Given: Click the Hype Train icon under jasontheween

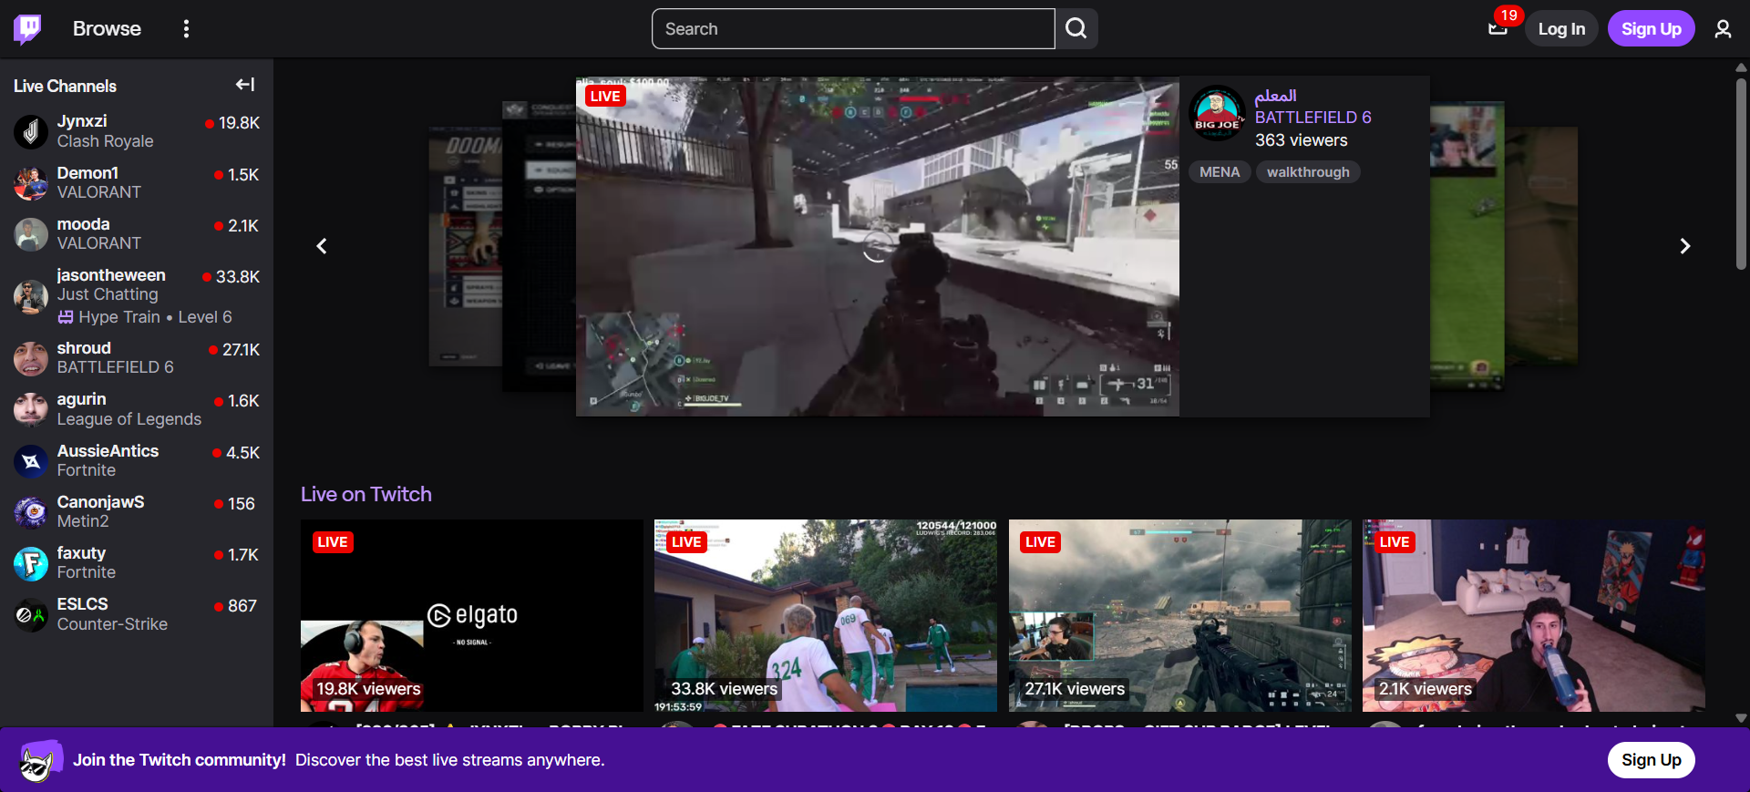Looking at the screenshot, I should [66, 317].
